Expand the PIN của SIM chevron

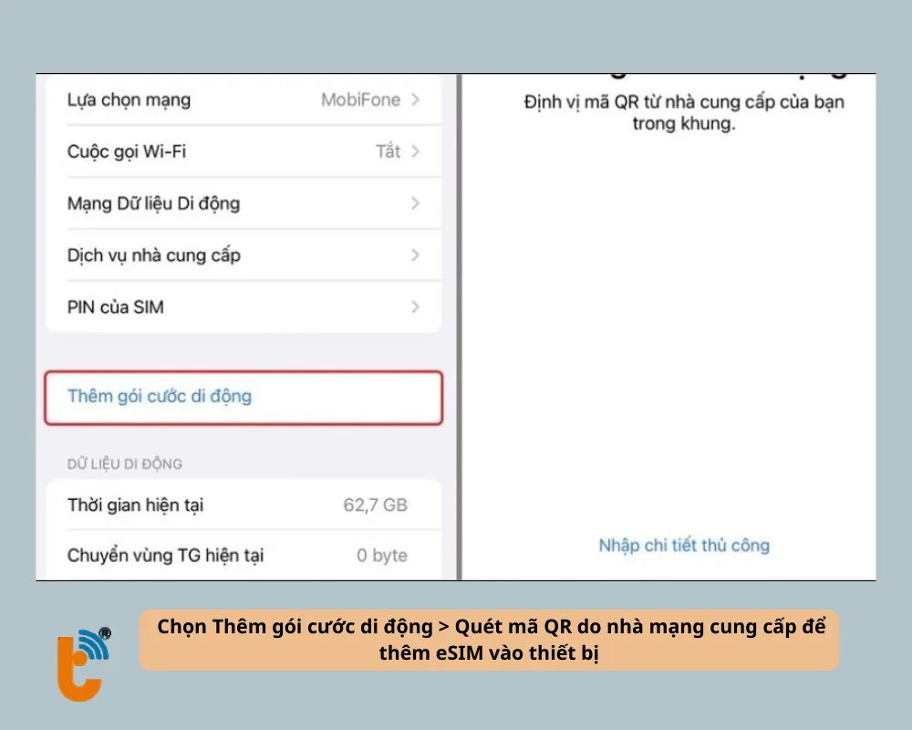coord(417,307)
